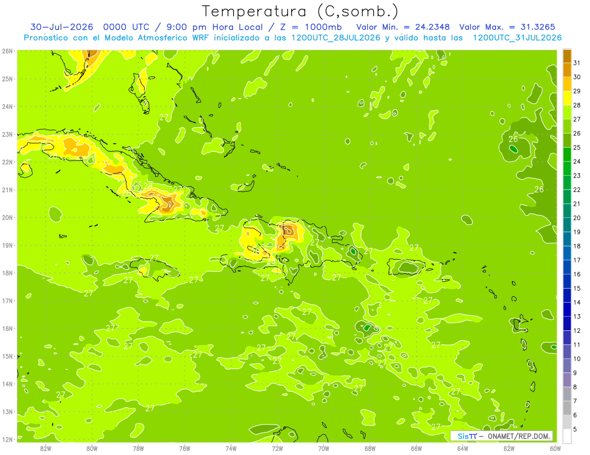
Task: Select the date text '30-Jul-2026'
Action: click(62, 27)
